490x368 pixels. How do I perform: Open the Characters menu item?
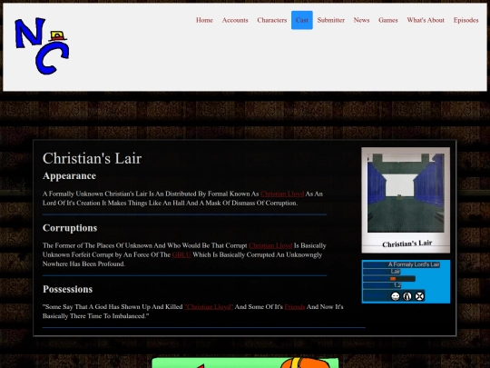(272, 20)
